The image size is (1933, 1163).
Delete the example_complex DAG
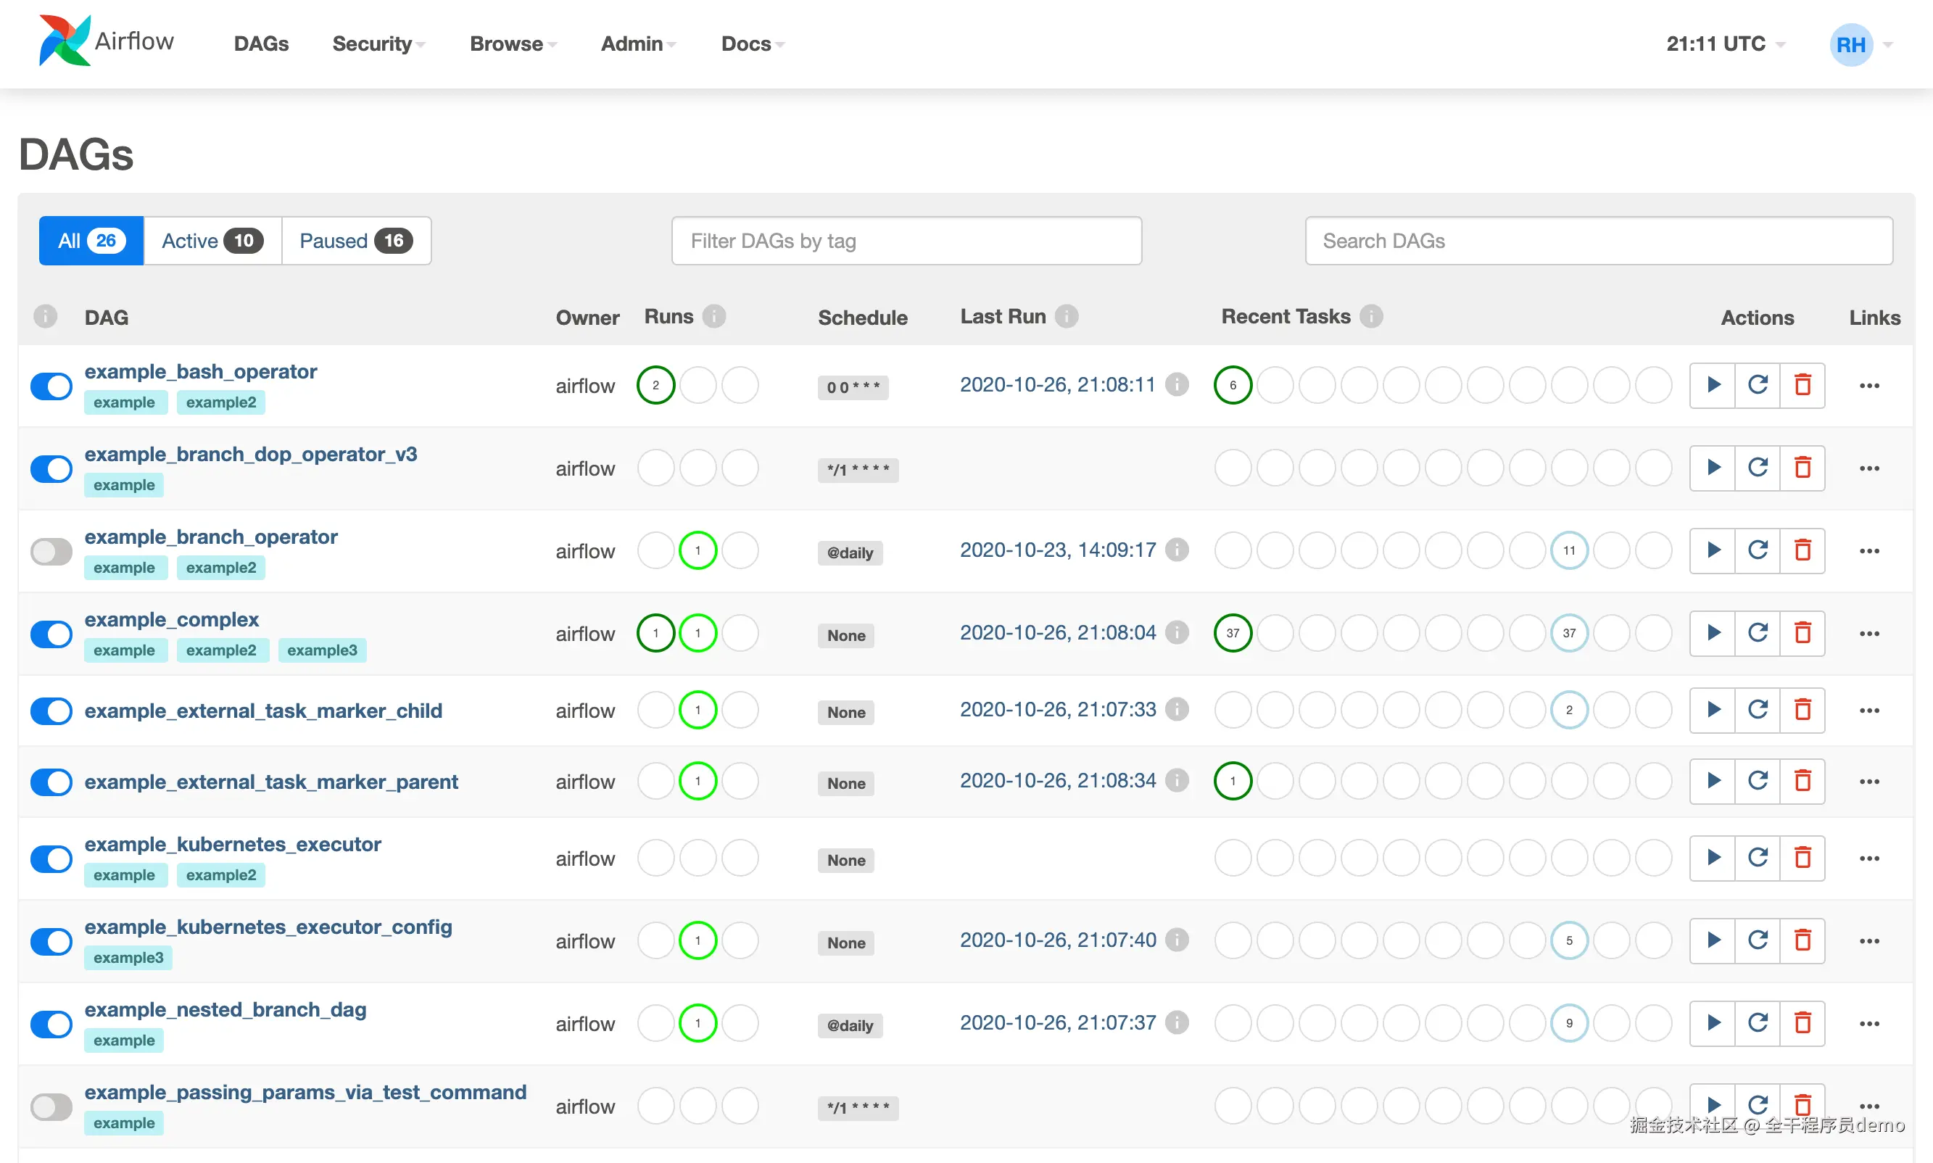(x=1802, y=632)
